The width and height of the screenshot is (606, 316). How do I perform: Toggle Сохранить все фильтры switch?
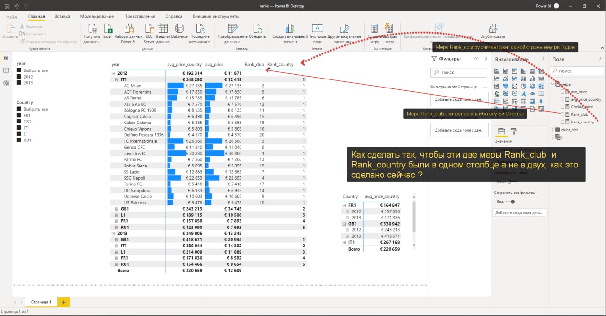pos(509,202)
